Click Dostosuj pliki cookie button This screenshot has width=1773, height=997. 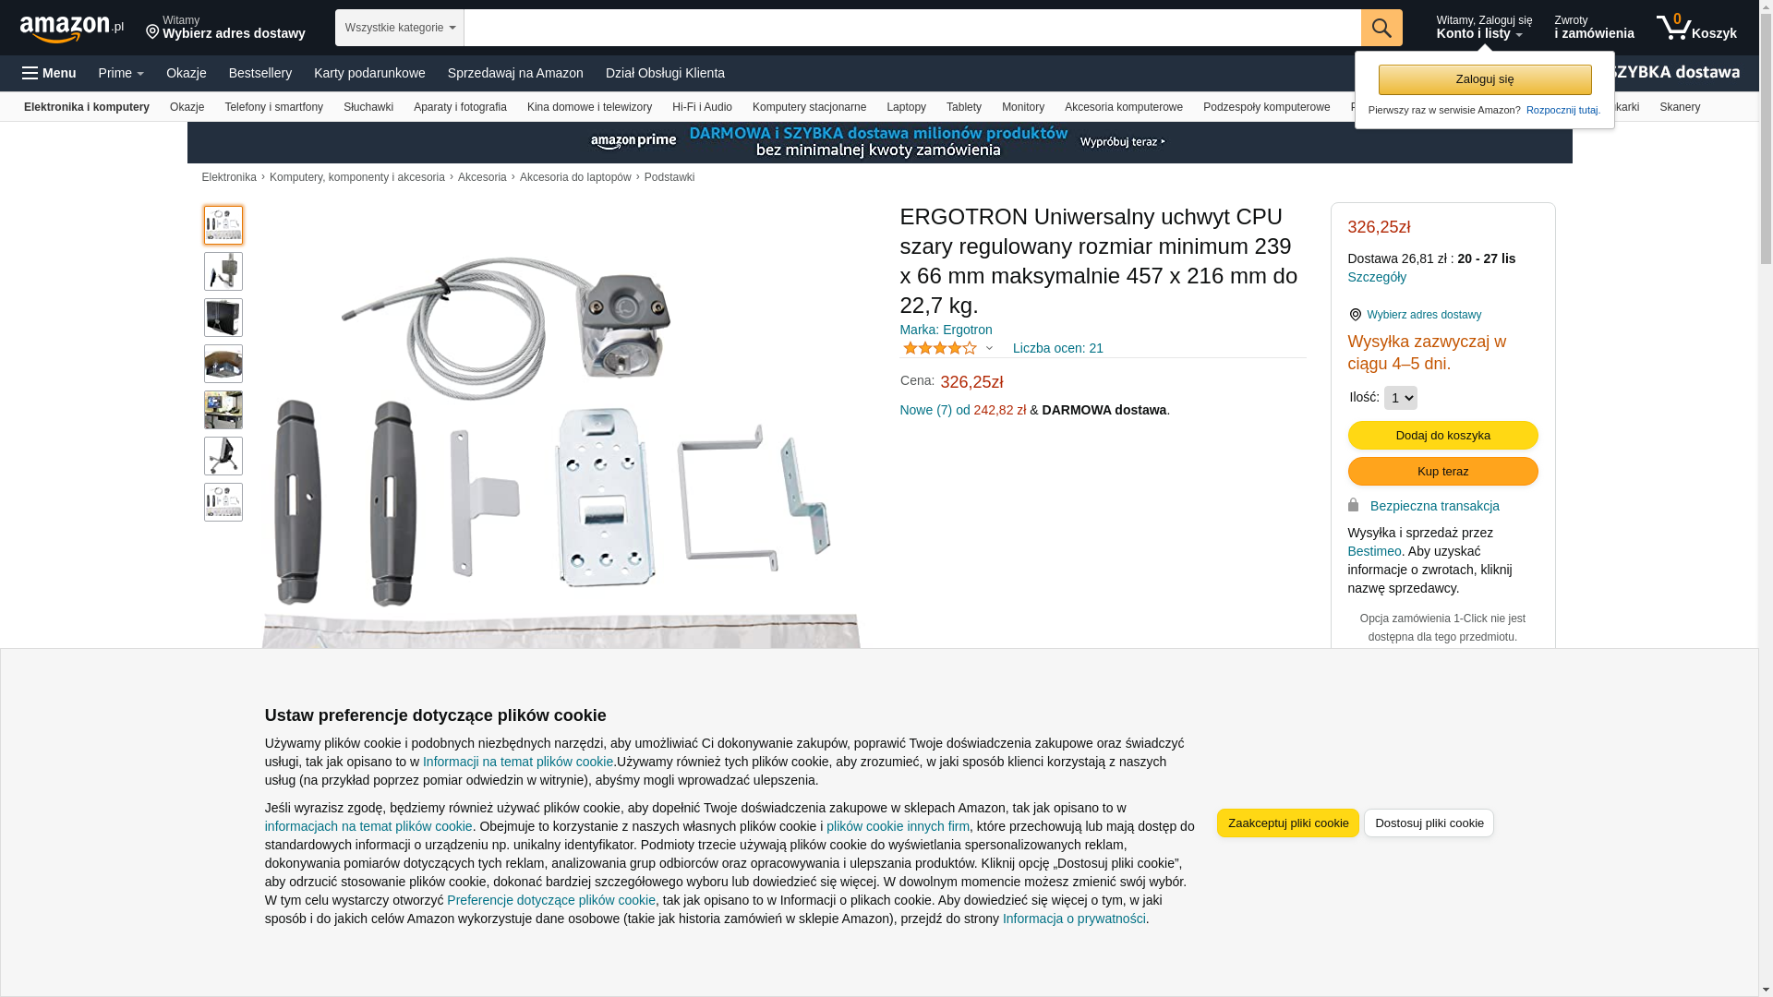(x=1429, y=823)
